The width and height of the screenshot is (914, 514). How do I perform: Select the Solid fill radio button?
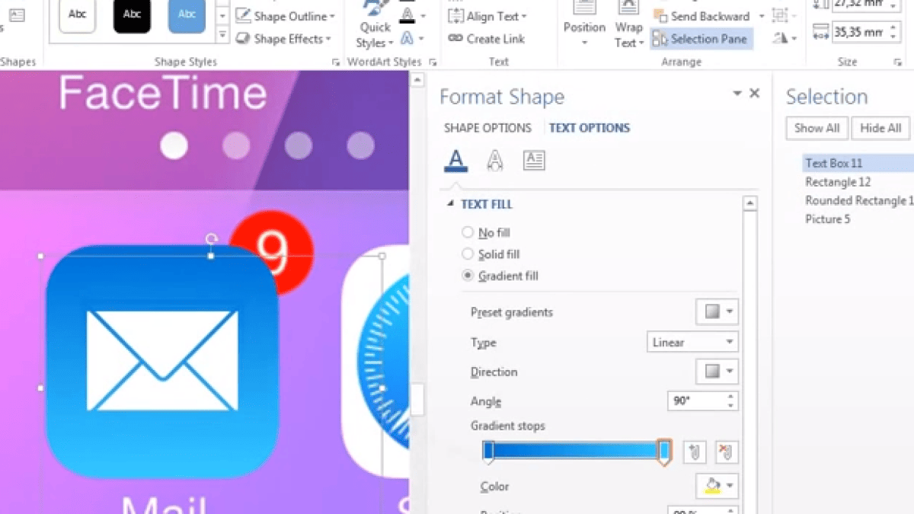coord(468,254)
